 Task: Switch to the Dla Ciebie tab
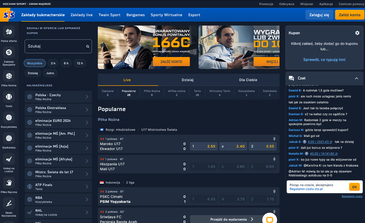pyautogui.click(x=248, y=80)
